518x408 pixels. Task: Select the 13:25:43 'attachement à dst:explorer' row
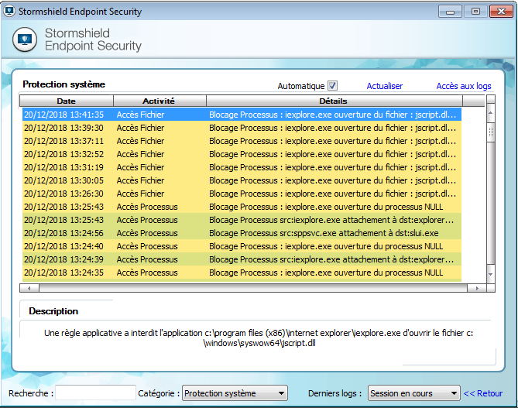coord(242,220)
